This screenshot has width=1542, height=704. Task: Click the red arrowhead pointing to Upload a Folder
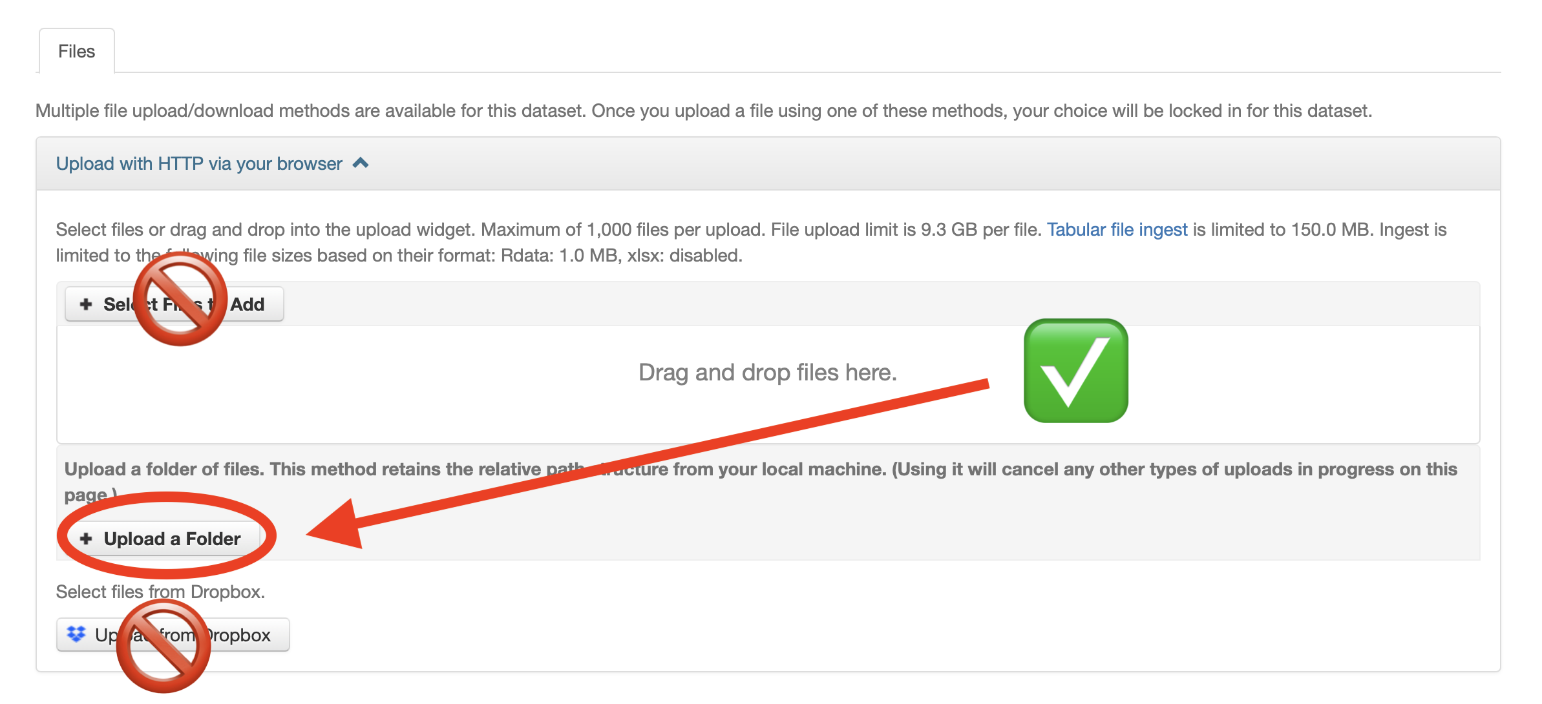[339, 526]
